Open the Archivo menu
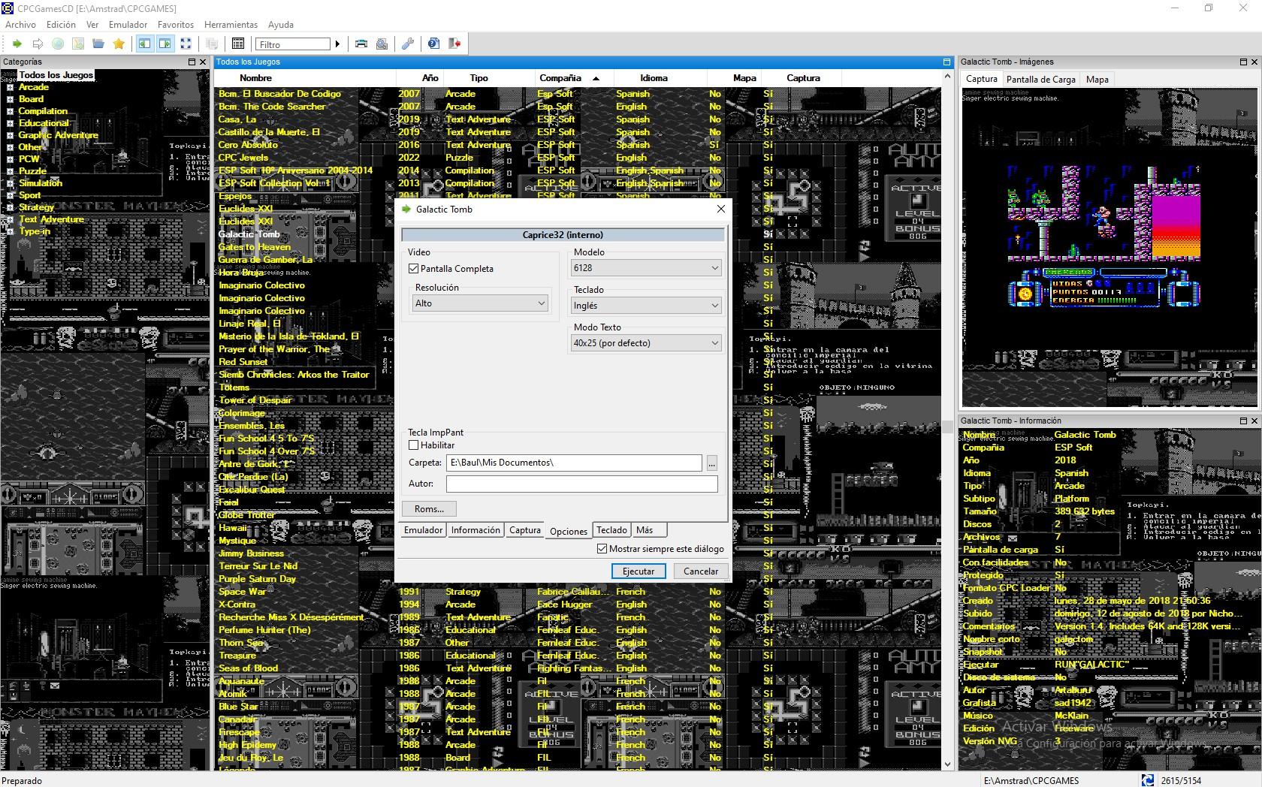1262x787 pixels. click(x=20, y=24)
